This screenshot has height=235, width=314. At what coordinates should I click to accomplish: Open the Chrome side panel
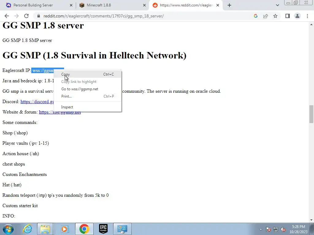tap(288, 16)
